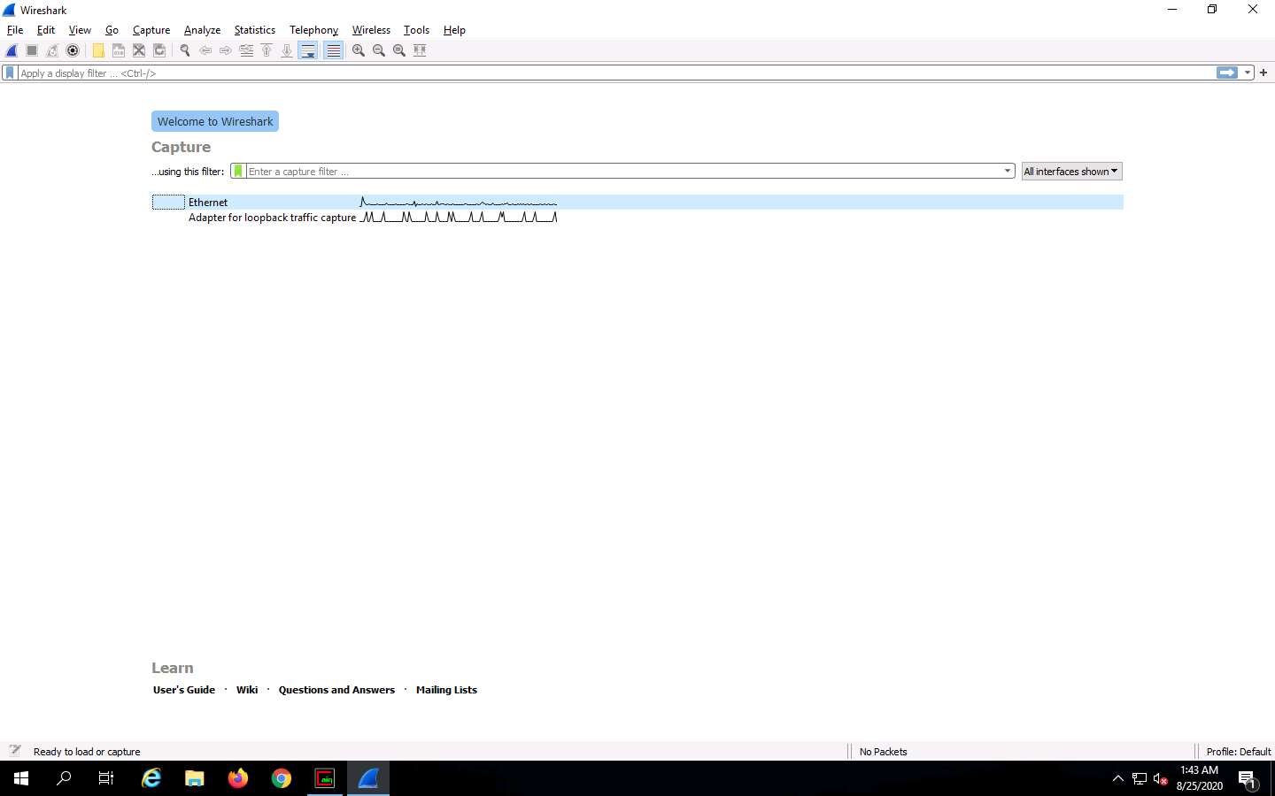Open the Help menu

[x=454, y=30]
